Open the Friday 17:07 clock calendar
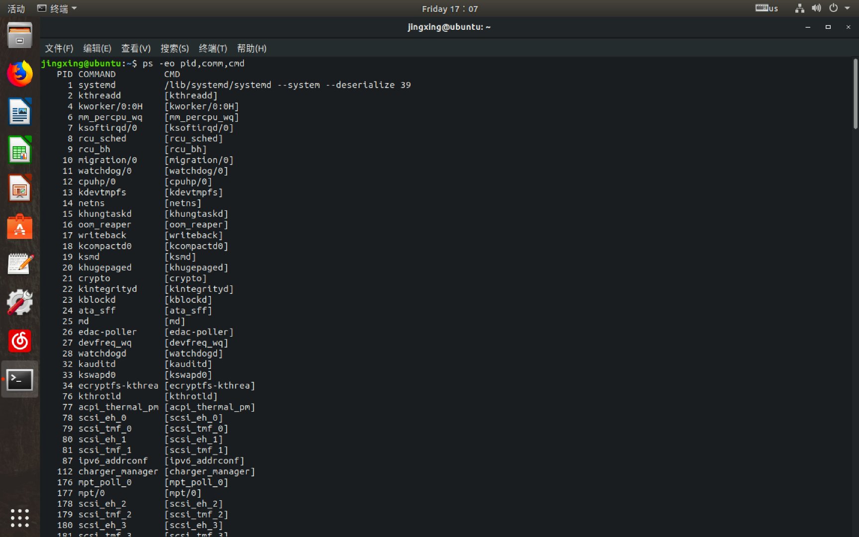The height and width of the screenshot is (537, 859). click(449, 8)
